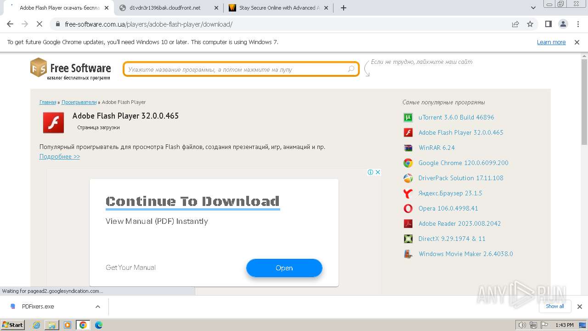Open Adobe Reader 2023.008.2042 link
This screenshot has height=331, width=588.
[x=459, y=223]
